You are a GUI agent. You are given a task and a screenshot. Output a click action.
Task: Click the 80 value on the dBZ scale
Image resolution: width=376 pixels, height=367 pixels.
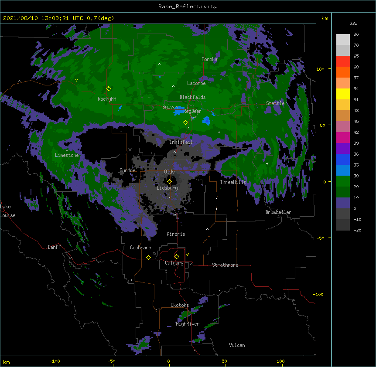pyautogui.click(x=356, y=34)
